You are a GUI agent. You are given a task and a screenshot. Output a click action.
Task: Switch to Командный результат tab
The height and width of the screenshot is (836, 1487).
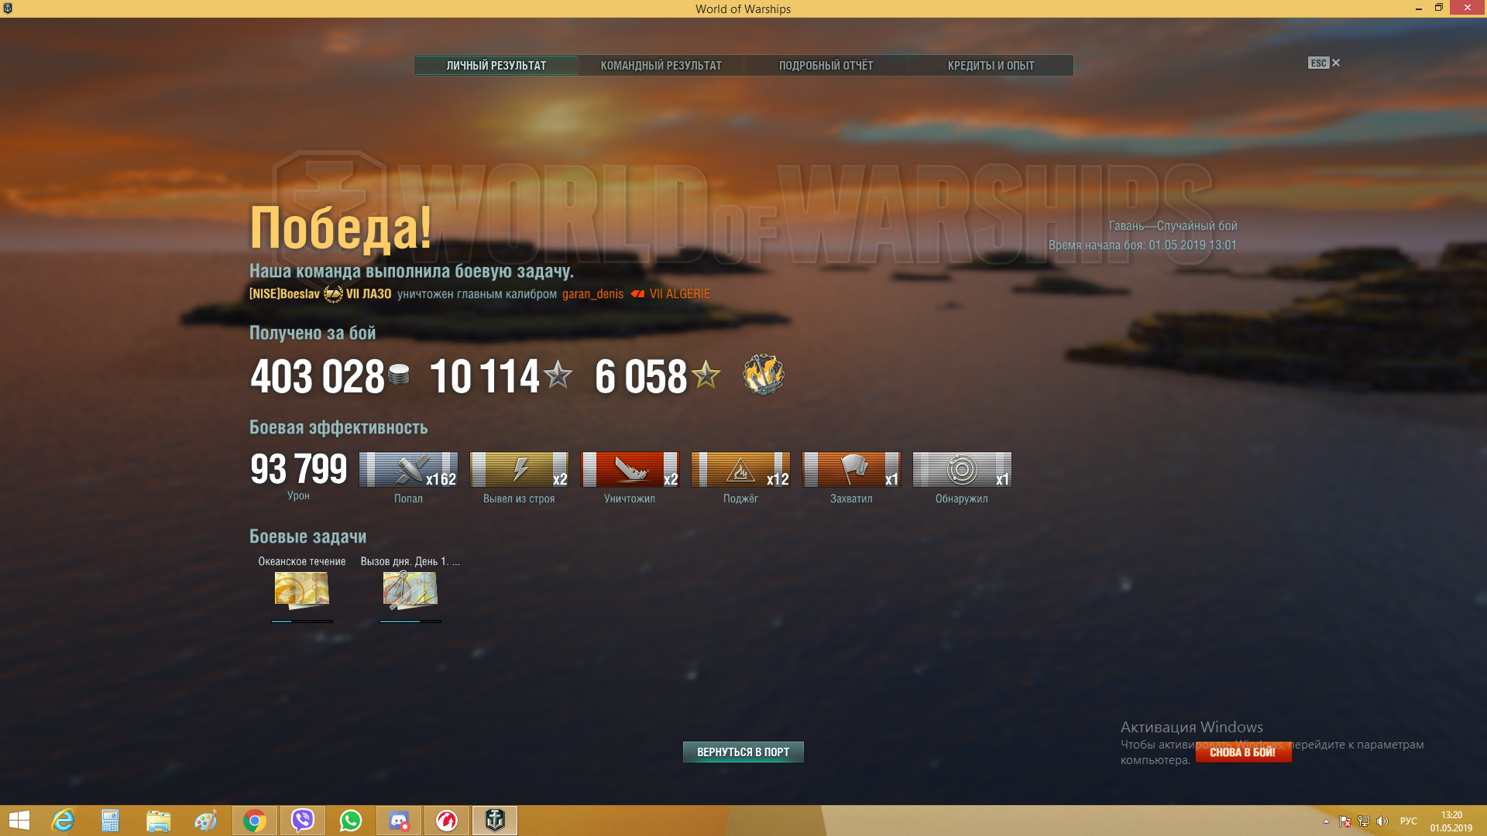[661, 66]
